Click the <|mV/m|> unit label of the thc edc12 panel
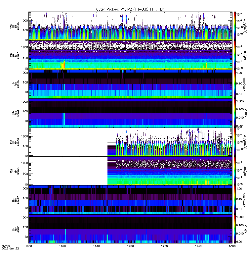The width and height of the screenshot is (248, 265). tap(244, 200)
